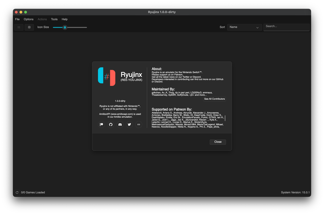Switch to grid view layout
The height and width of the screenshot is (214, 324).
tap(29, 27)
